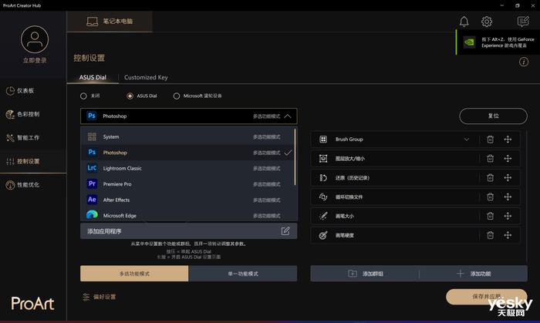Screen dimensions: 540x323
Task: Click the info circle icon
Action: 524,62
